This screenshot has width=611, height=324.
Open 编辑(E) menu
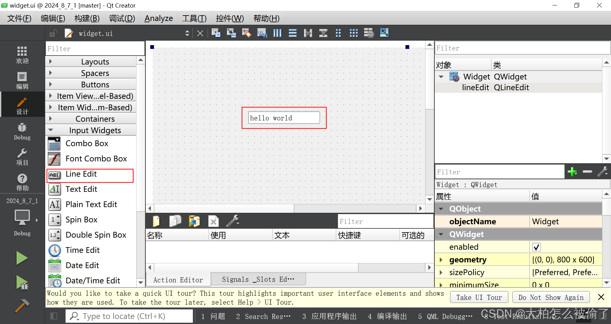(x=53, y=18)
